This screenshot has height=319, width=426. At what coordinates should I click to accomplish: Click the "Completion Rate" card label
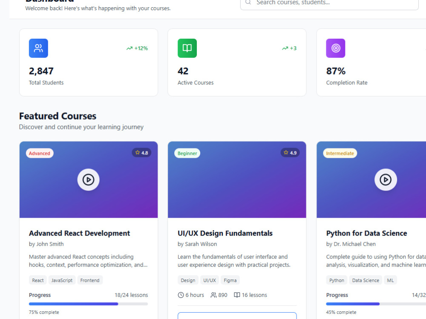click(347, 83)
